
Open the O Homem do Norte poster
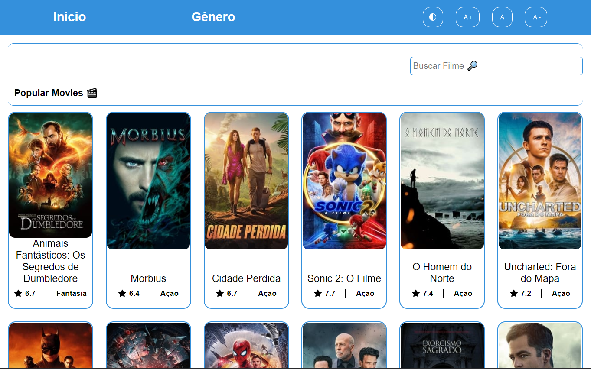click(442, 181)
